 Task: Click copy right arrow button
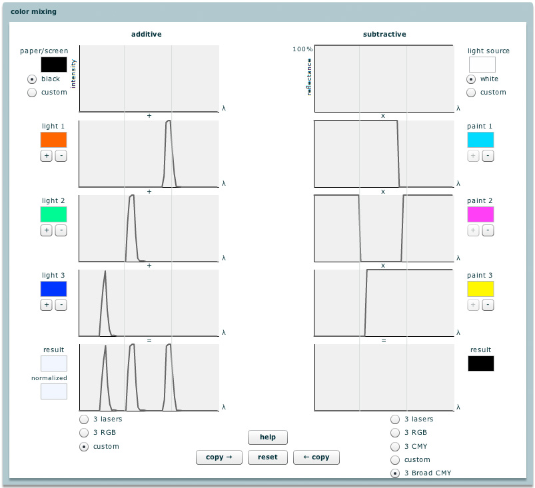219,457
